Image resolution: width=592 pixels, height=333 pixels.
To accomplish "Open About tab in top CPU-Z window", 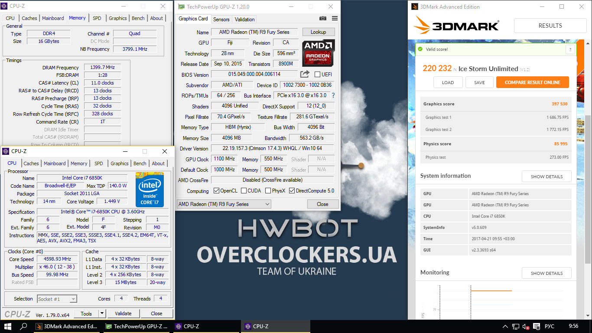I will (157, 18).
